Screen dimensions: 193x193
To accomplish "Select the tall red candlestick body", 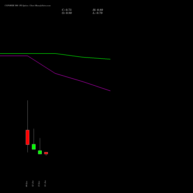I will point(27,137).
